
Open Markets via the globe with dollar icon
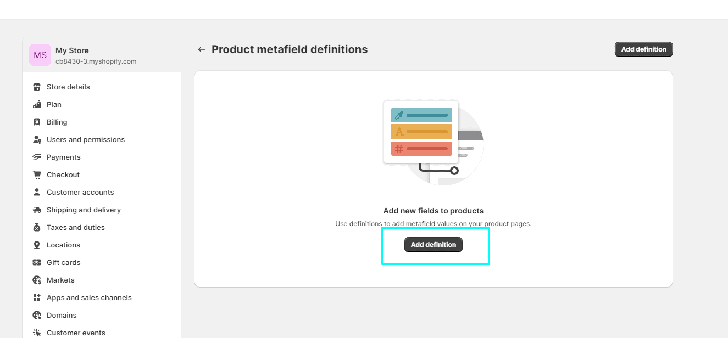[x=37, y=280]
